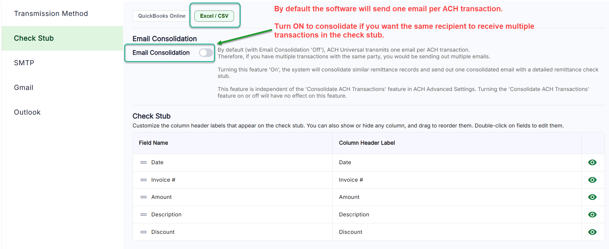Click the Description row drag handle
This screenshot has height=249, width=609.
coord(143,215)
